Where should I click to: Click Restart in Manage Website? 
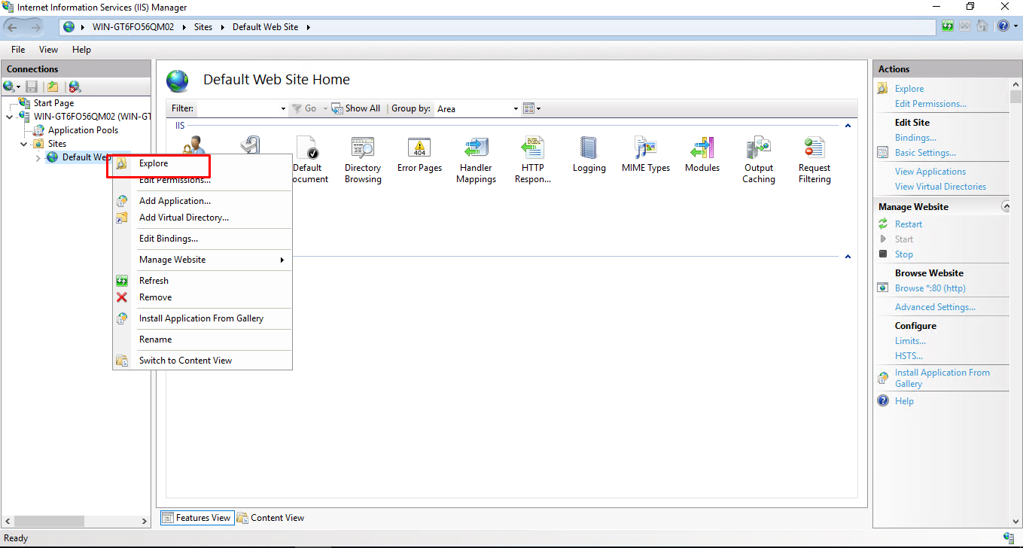point(908,224)
